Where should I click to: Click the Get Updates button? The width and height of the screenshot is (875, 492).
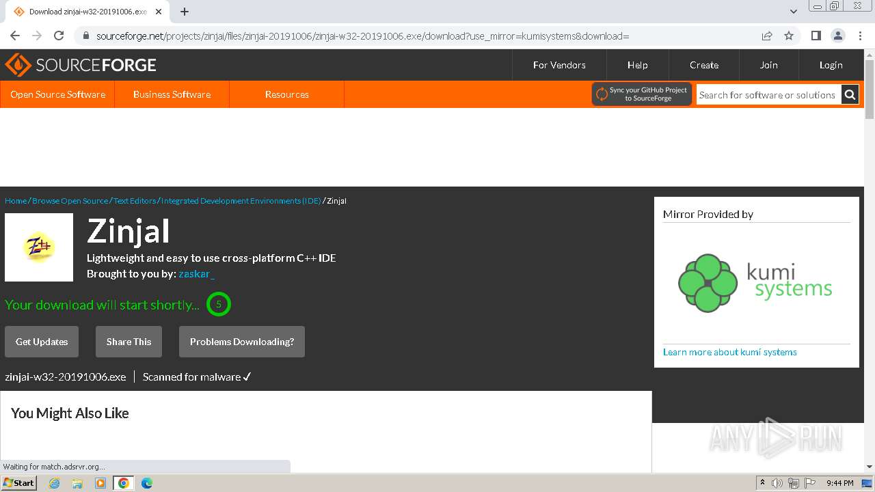click(42, 342)
